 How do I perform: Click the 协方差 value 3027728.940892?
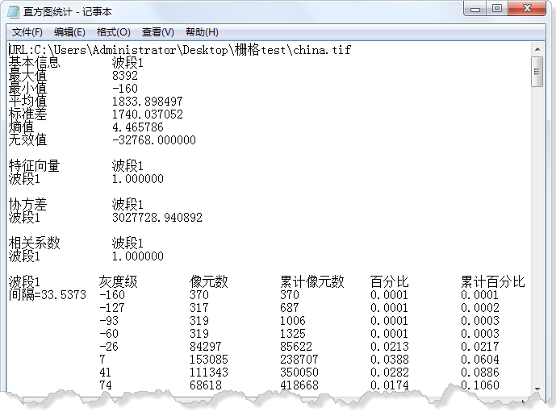(x=157, y=218)
